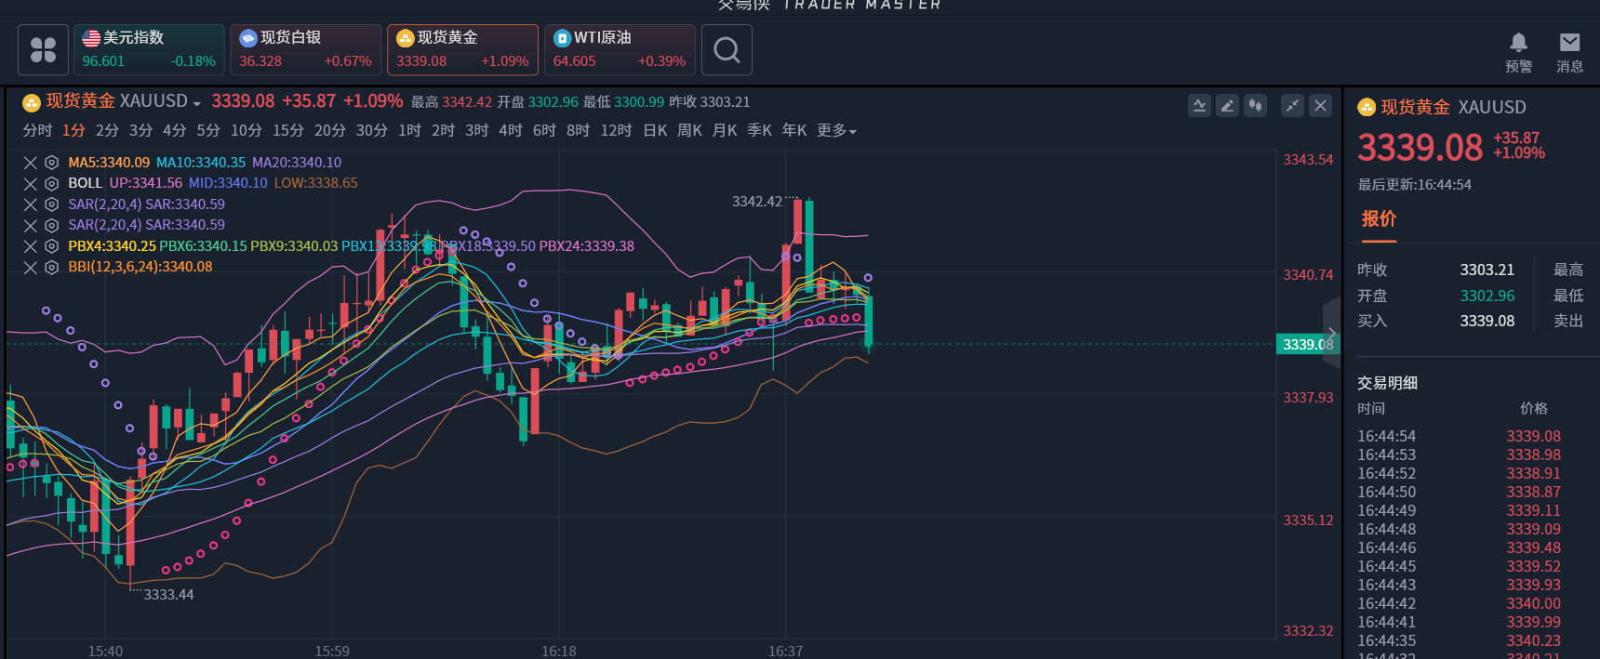
Task: Switch chart to 分时 view
Action: (x=37, y=131)
